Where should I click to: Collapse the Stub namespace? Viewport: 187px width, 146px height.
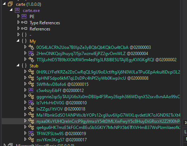18,65
